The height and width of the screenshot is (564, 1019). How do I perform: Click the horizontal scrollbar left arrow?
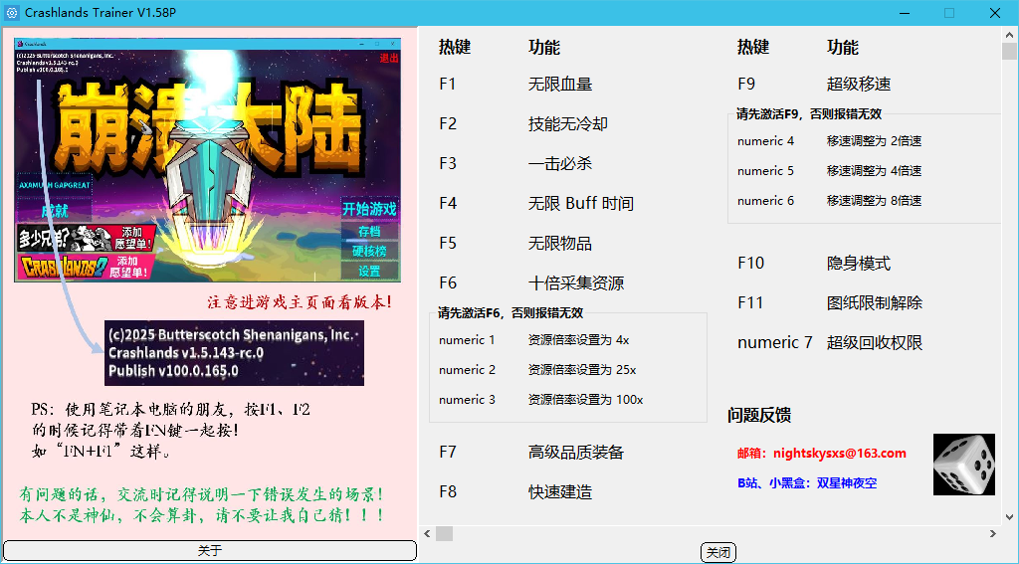point(427,533)
